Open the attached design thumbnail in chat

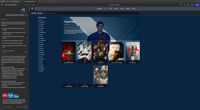click(x=22, y=10)
